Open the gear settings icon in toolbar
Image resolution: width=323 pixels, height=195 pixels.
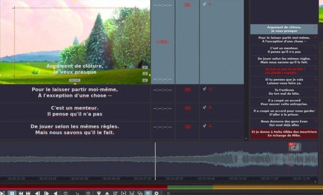[x=156, y=193]
